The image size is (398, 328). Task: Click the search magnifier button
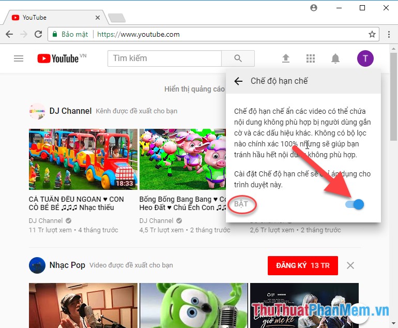pos(238,58)
